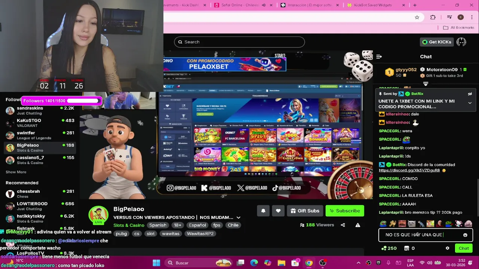Expand the stream title chevron

click(238, 217)
